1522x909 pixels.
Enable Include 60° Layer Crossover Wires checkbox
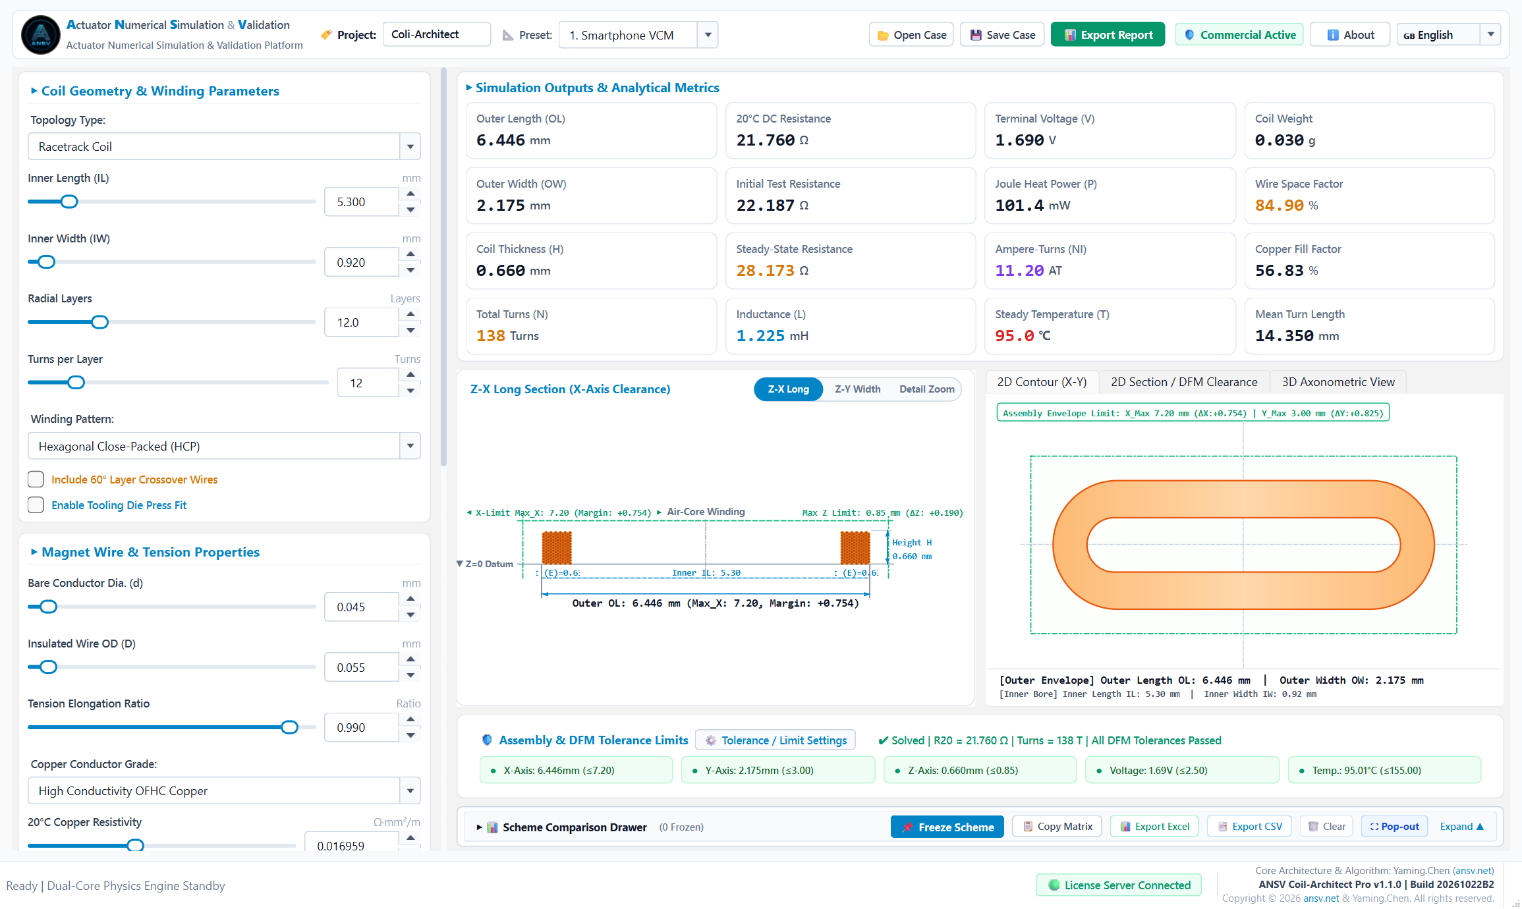(x=36, y=480)
